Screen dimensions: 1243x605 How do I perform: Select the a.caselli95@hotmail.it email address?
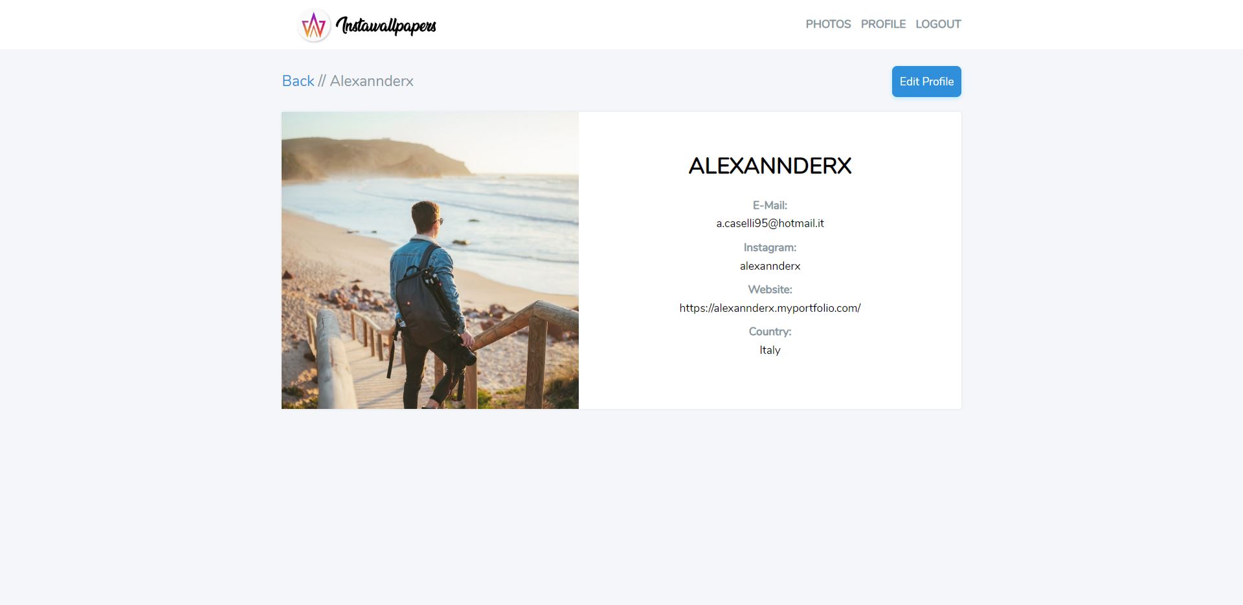click(x=770, y=223)
